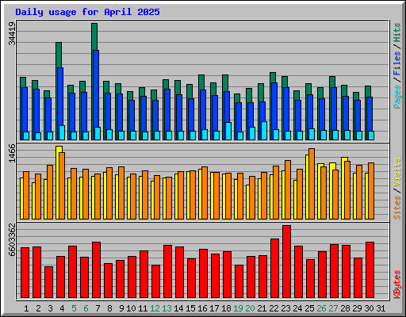
Task: Click x-axis day label 18
Action: [x=226, y=308]
